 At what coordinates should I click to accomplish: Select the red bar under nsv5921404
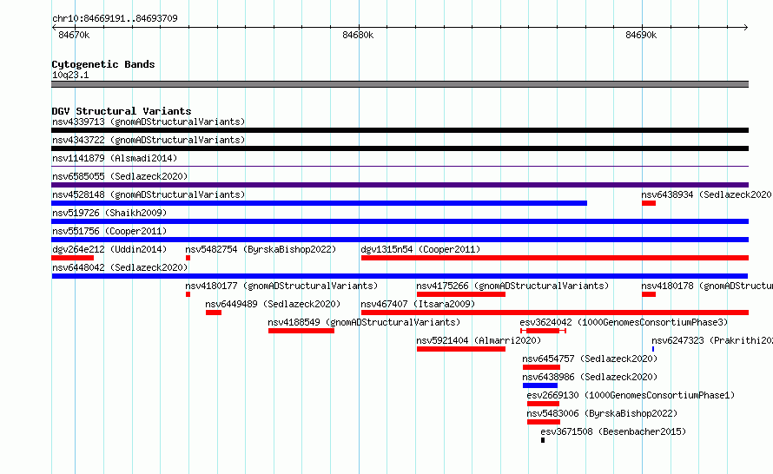tap(461, 349)
